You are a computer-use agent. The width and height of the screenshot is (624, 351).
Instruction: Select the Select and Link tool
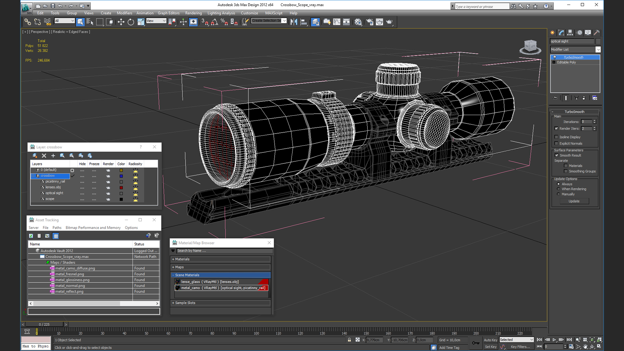28,22
